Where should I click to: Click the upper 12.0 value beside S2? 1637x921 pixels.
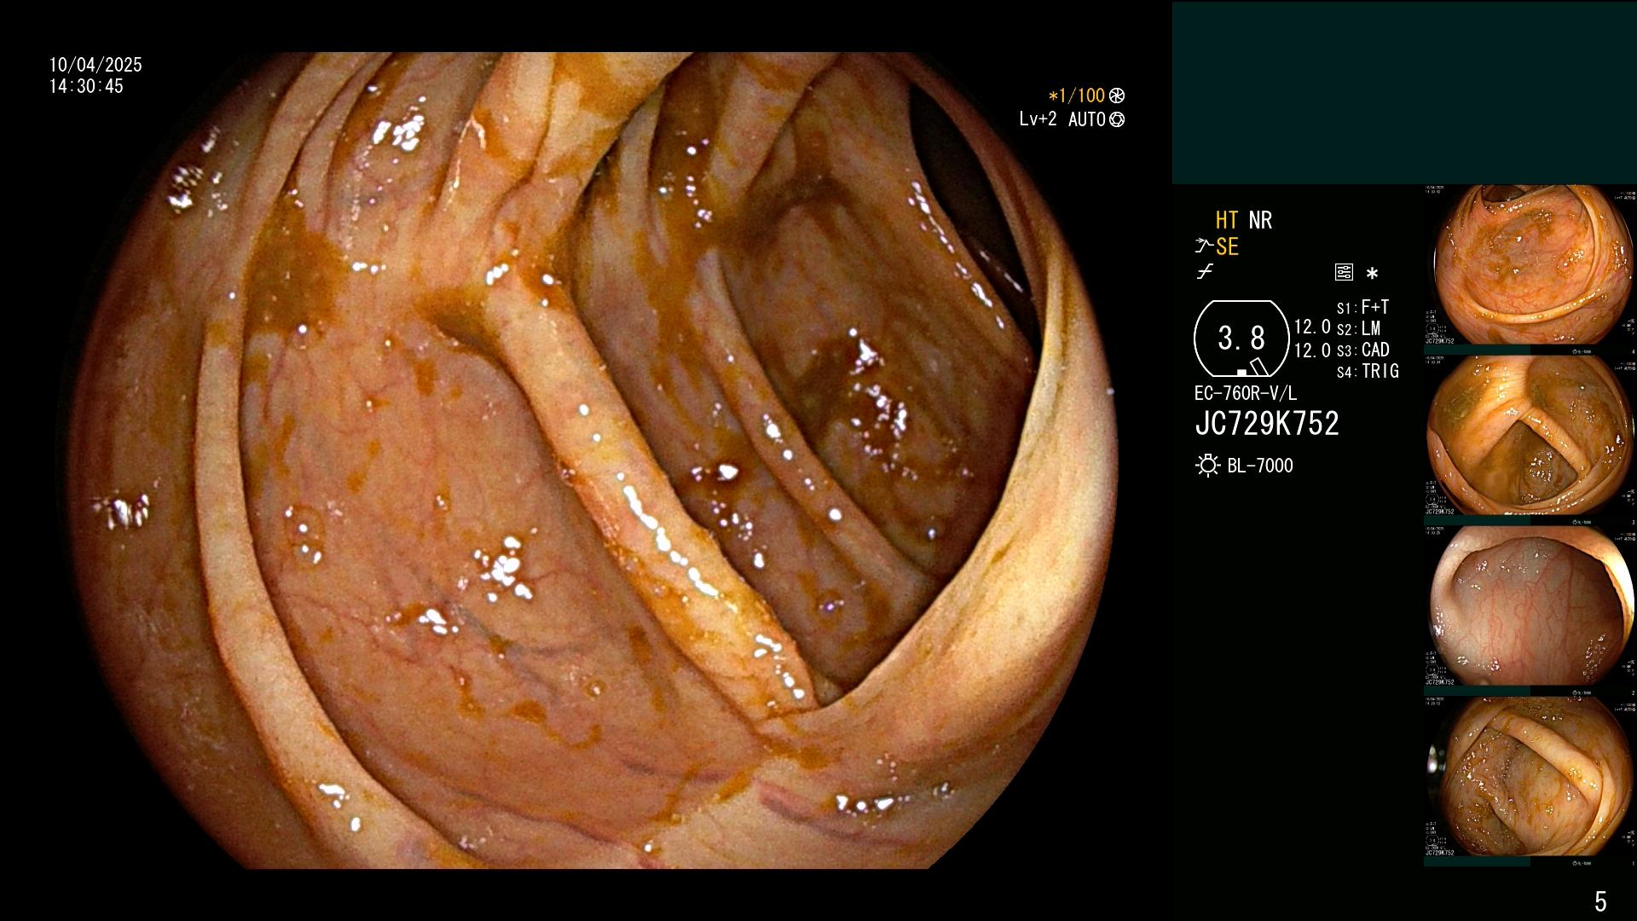(1312, 327)
